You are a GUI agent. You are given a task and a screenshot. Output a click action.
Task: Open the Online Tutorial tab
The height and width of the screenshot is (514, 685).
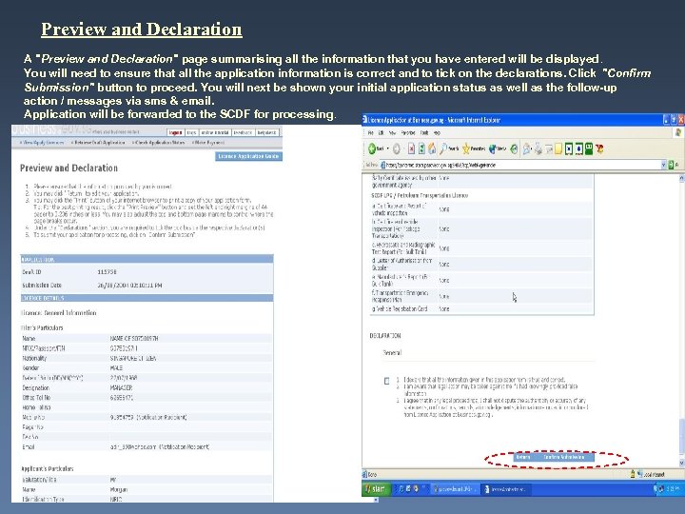[215, 132]
